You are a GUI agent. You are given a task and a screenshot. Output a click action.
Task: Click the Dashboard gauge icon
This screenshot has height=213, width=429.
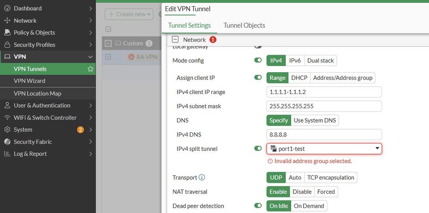pos(7,8)
